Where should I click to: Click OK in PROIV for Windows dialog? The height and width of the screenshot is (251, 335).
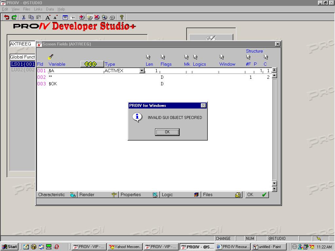pos(167,132)
